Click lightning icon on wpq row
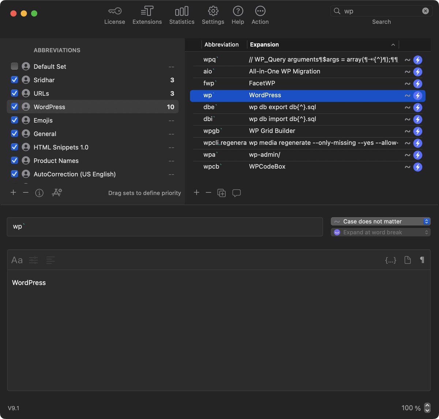This screenshot has height=419, width=439. (418, 60)
